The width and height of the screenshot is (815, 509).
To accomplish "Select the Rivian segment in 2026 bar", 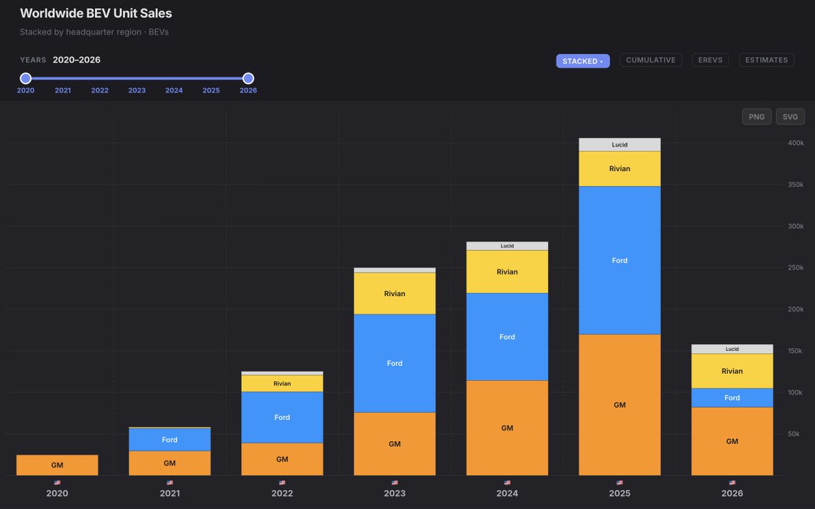I will (732, 371).
